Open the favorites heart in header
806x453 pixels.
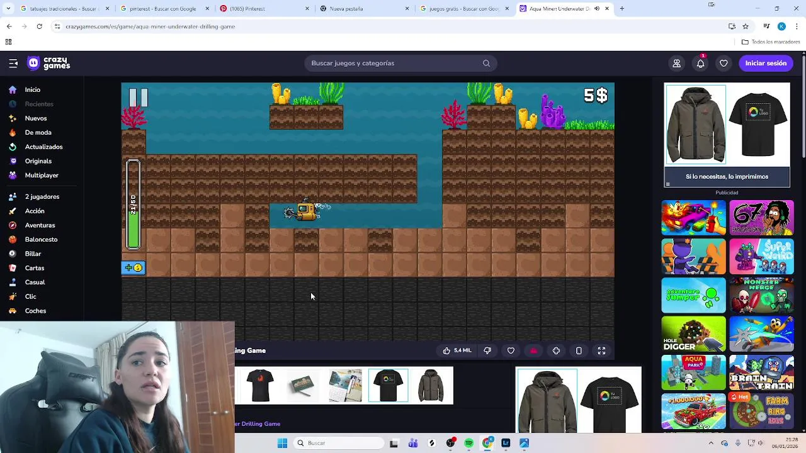point(724,63)
